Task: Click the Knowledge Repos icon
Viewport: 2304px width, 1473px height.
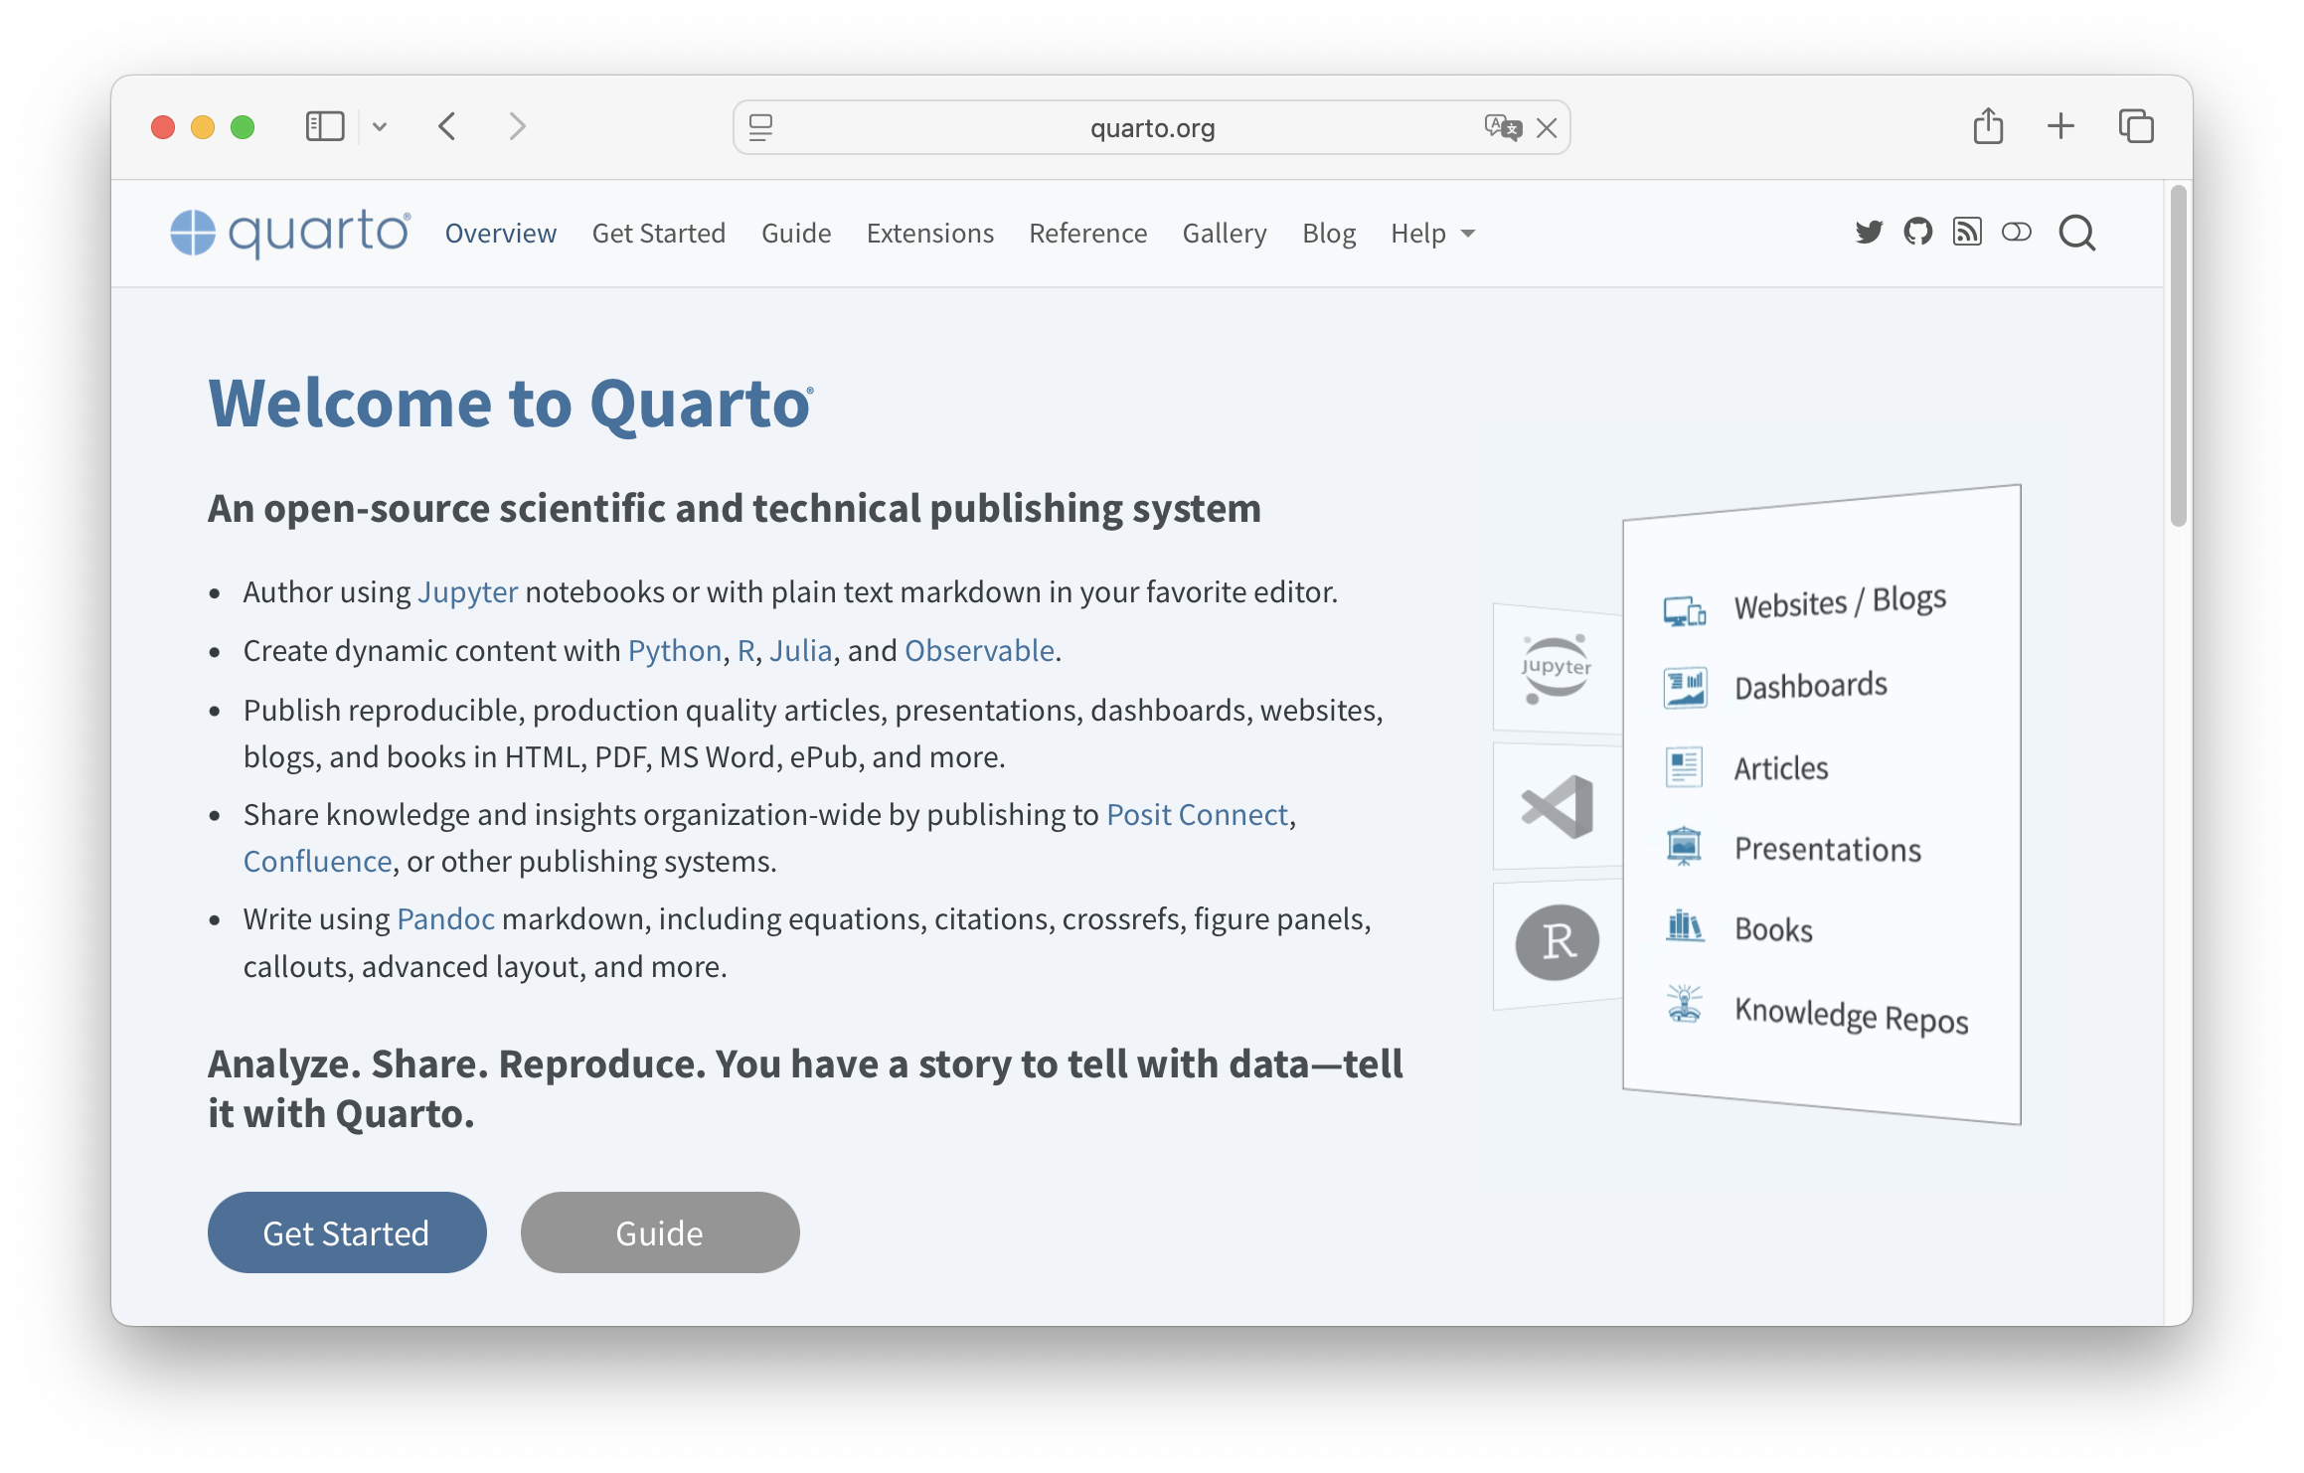Action: pyautogui.click(x=1684, y=1004)
